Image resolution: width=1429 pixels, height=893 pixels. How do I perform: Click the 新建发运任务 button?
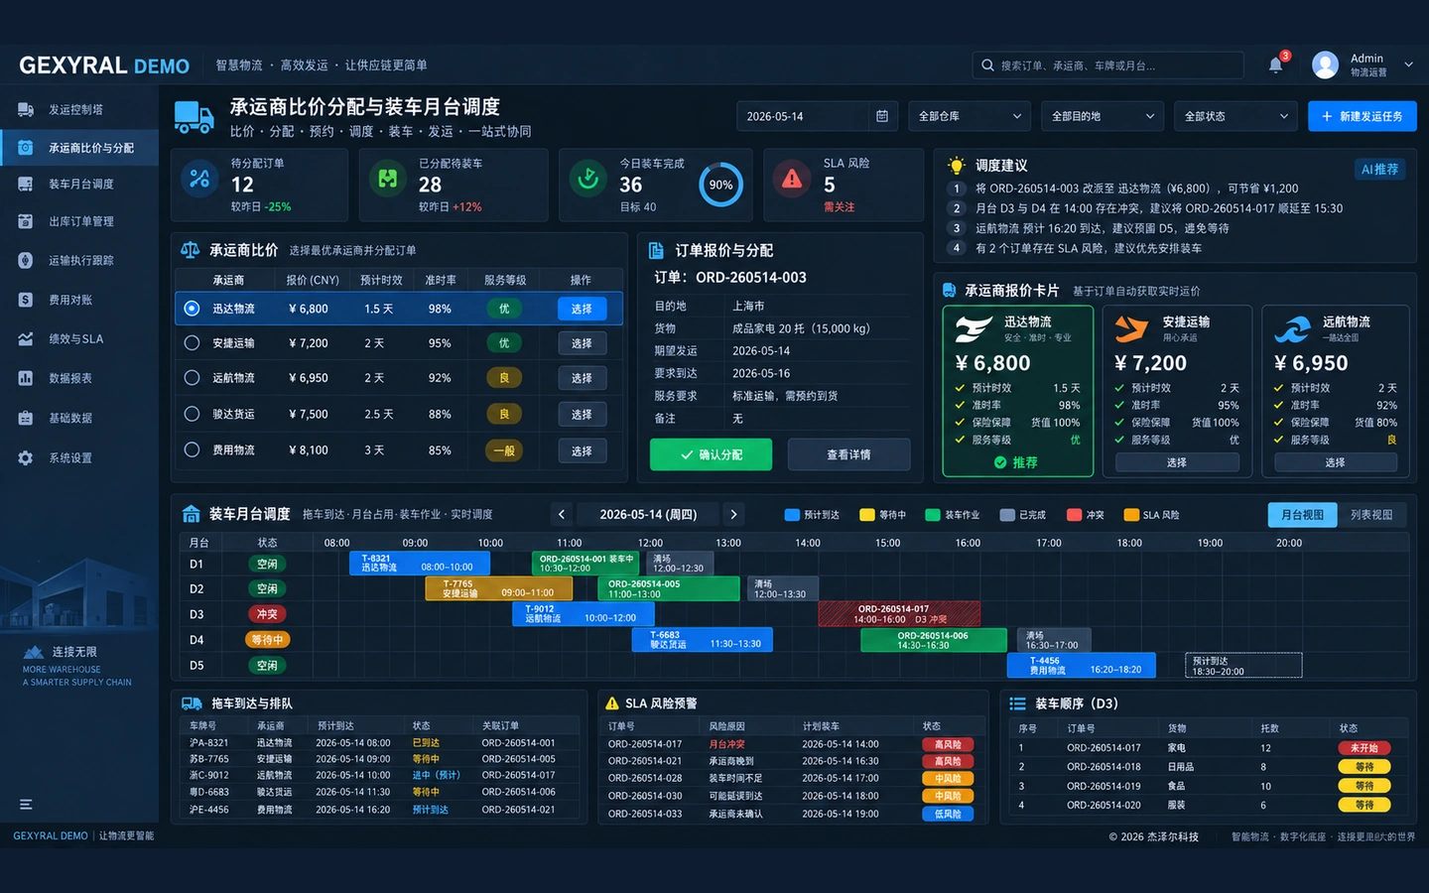click(x=1363, y=116)
